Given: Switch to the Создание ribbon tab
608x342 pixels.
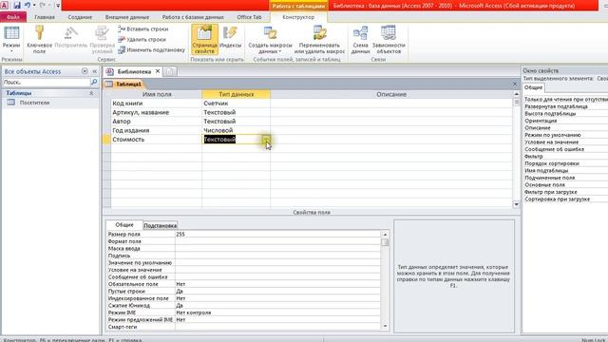Looking at the screenshot, I should (80, 17).
